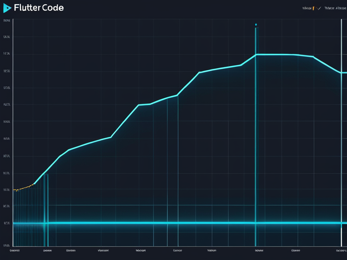Click the yellow dashed segment at line start

pos(23,187)
